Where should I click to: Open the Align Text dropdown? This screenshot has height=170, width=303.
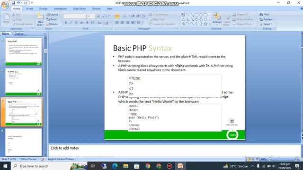157,19
